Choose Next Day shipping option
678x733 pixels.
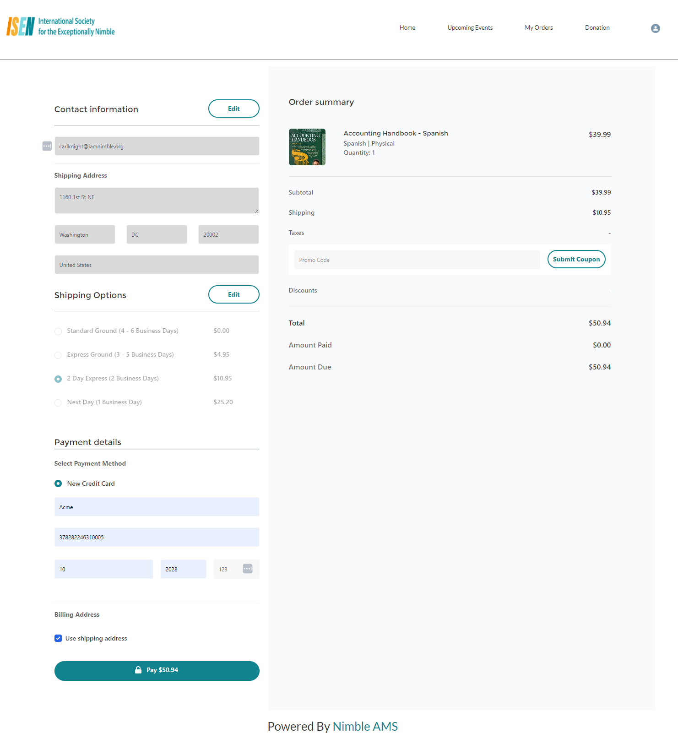[x=58, y=403]
